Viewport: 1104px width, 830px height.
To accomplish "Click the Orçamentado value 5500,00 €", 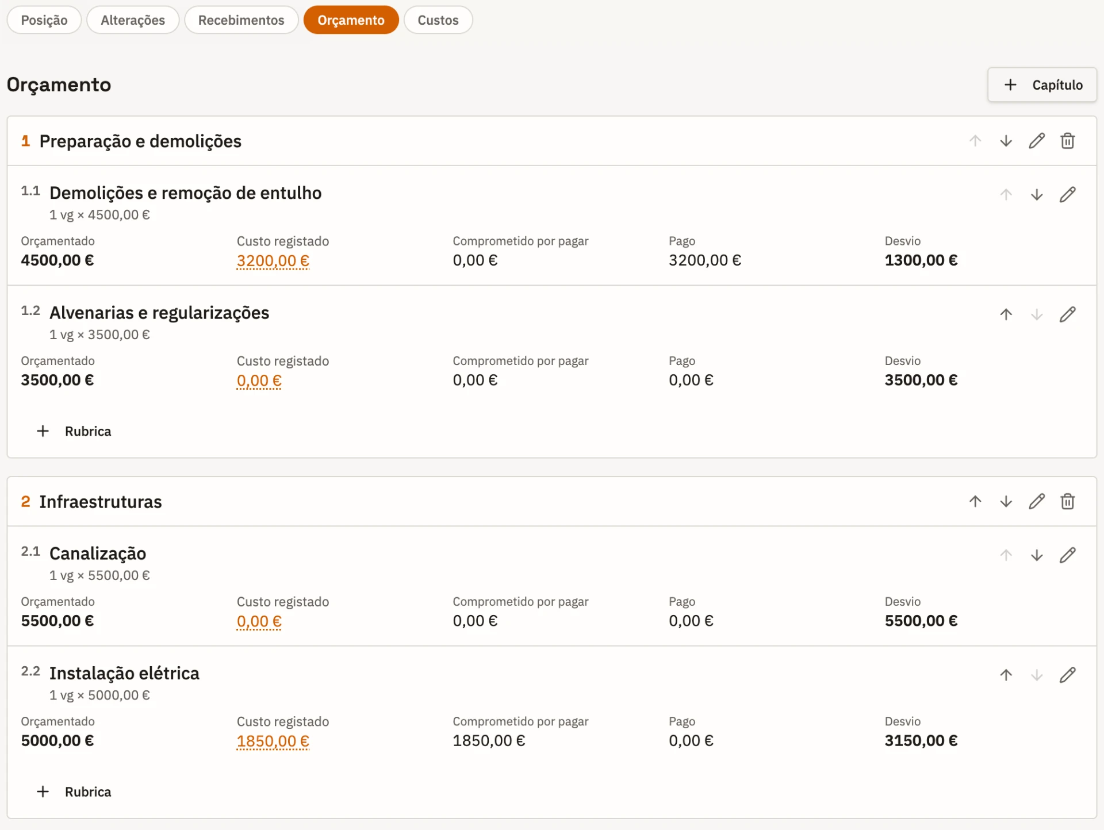I will (57, 621).
